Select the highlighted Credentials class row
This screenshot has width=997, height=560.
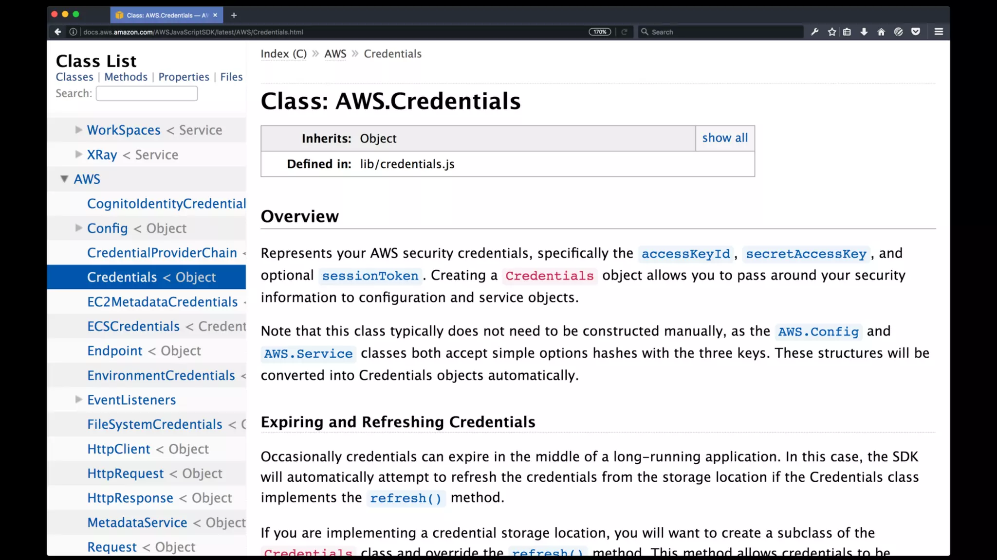coord(146,277)
